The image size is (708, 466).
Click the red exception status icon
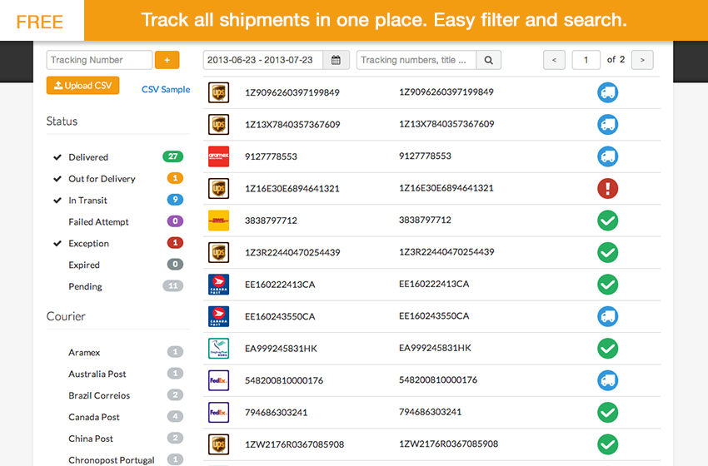[x=607, y=188]
